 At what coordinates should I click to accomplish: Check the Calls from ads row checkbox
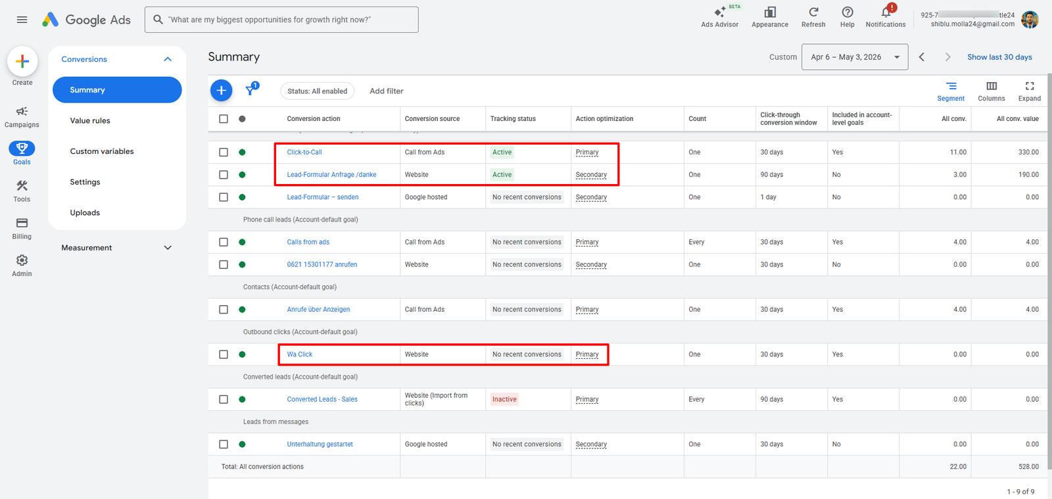[x=224, y=242]
